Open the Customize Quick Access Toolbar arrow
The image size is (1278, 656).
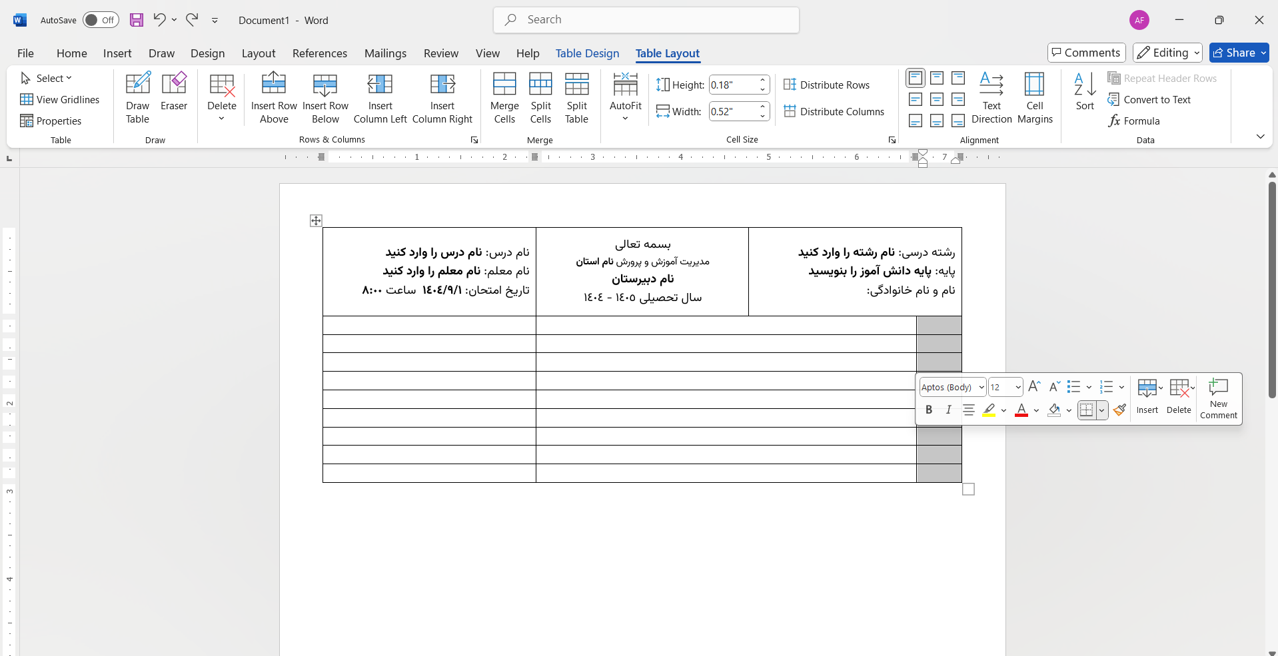(215, 21)
